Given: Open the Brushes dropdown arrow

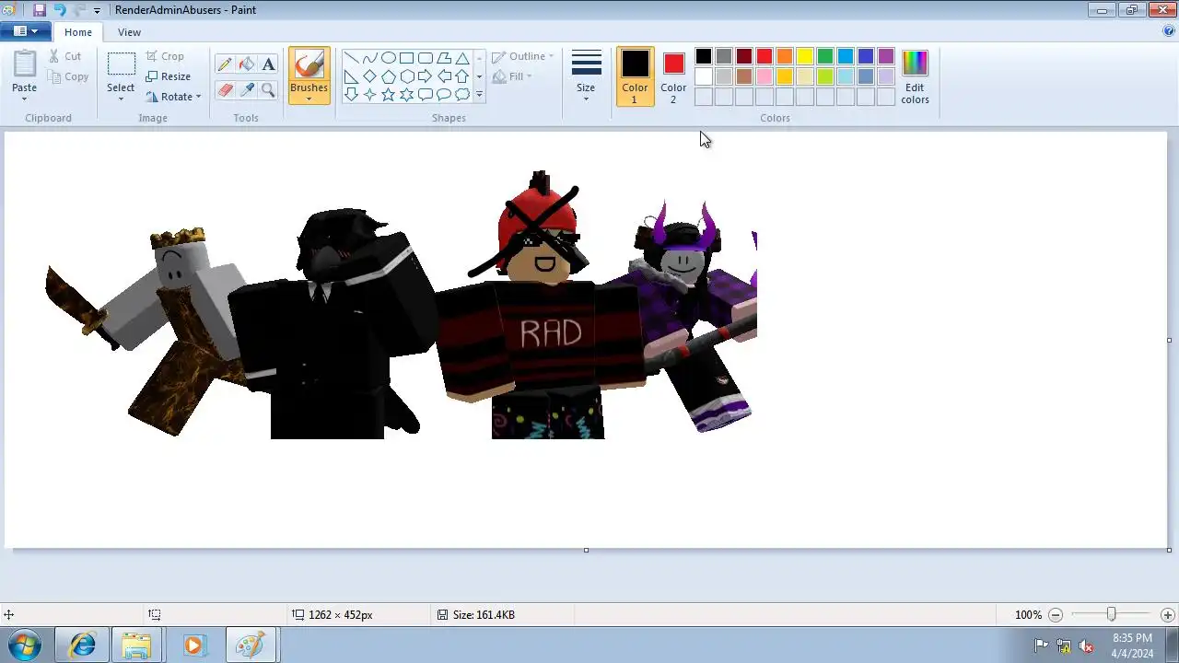Looking at the screenshot, I should click(309, 99).
